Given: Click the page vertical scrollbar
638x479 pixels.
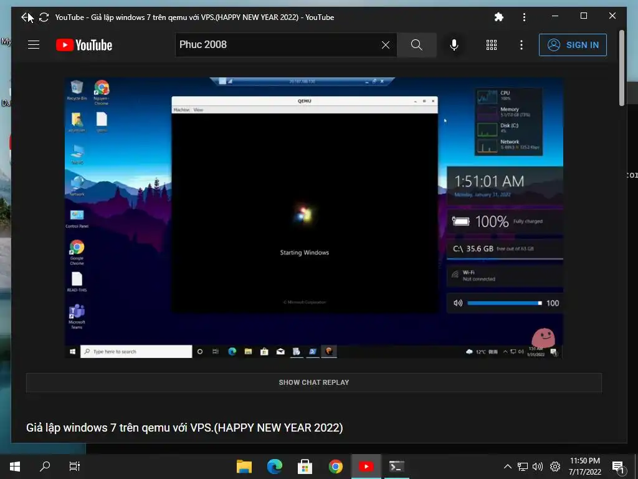Looking at the screenshot, I should pos(621,68).
